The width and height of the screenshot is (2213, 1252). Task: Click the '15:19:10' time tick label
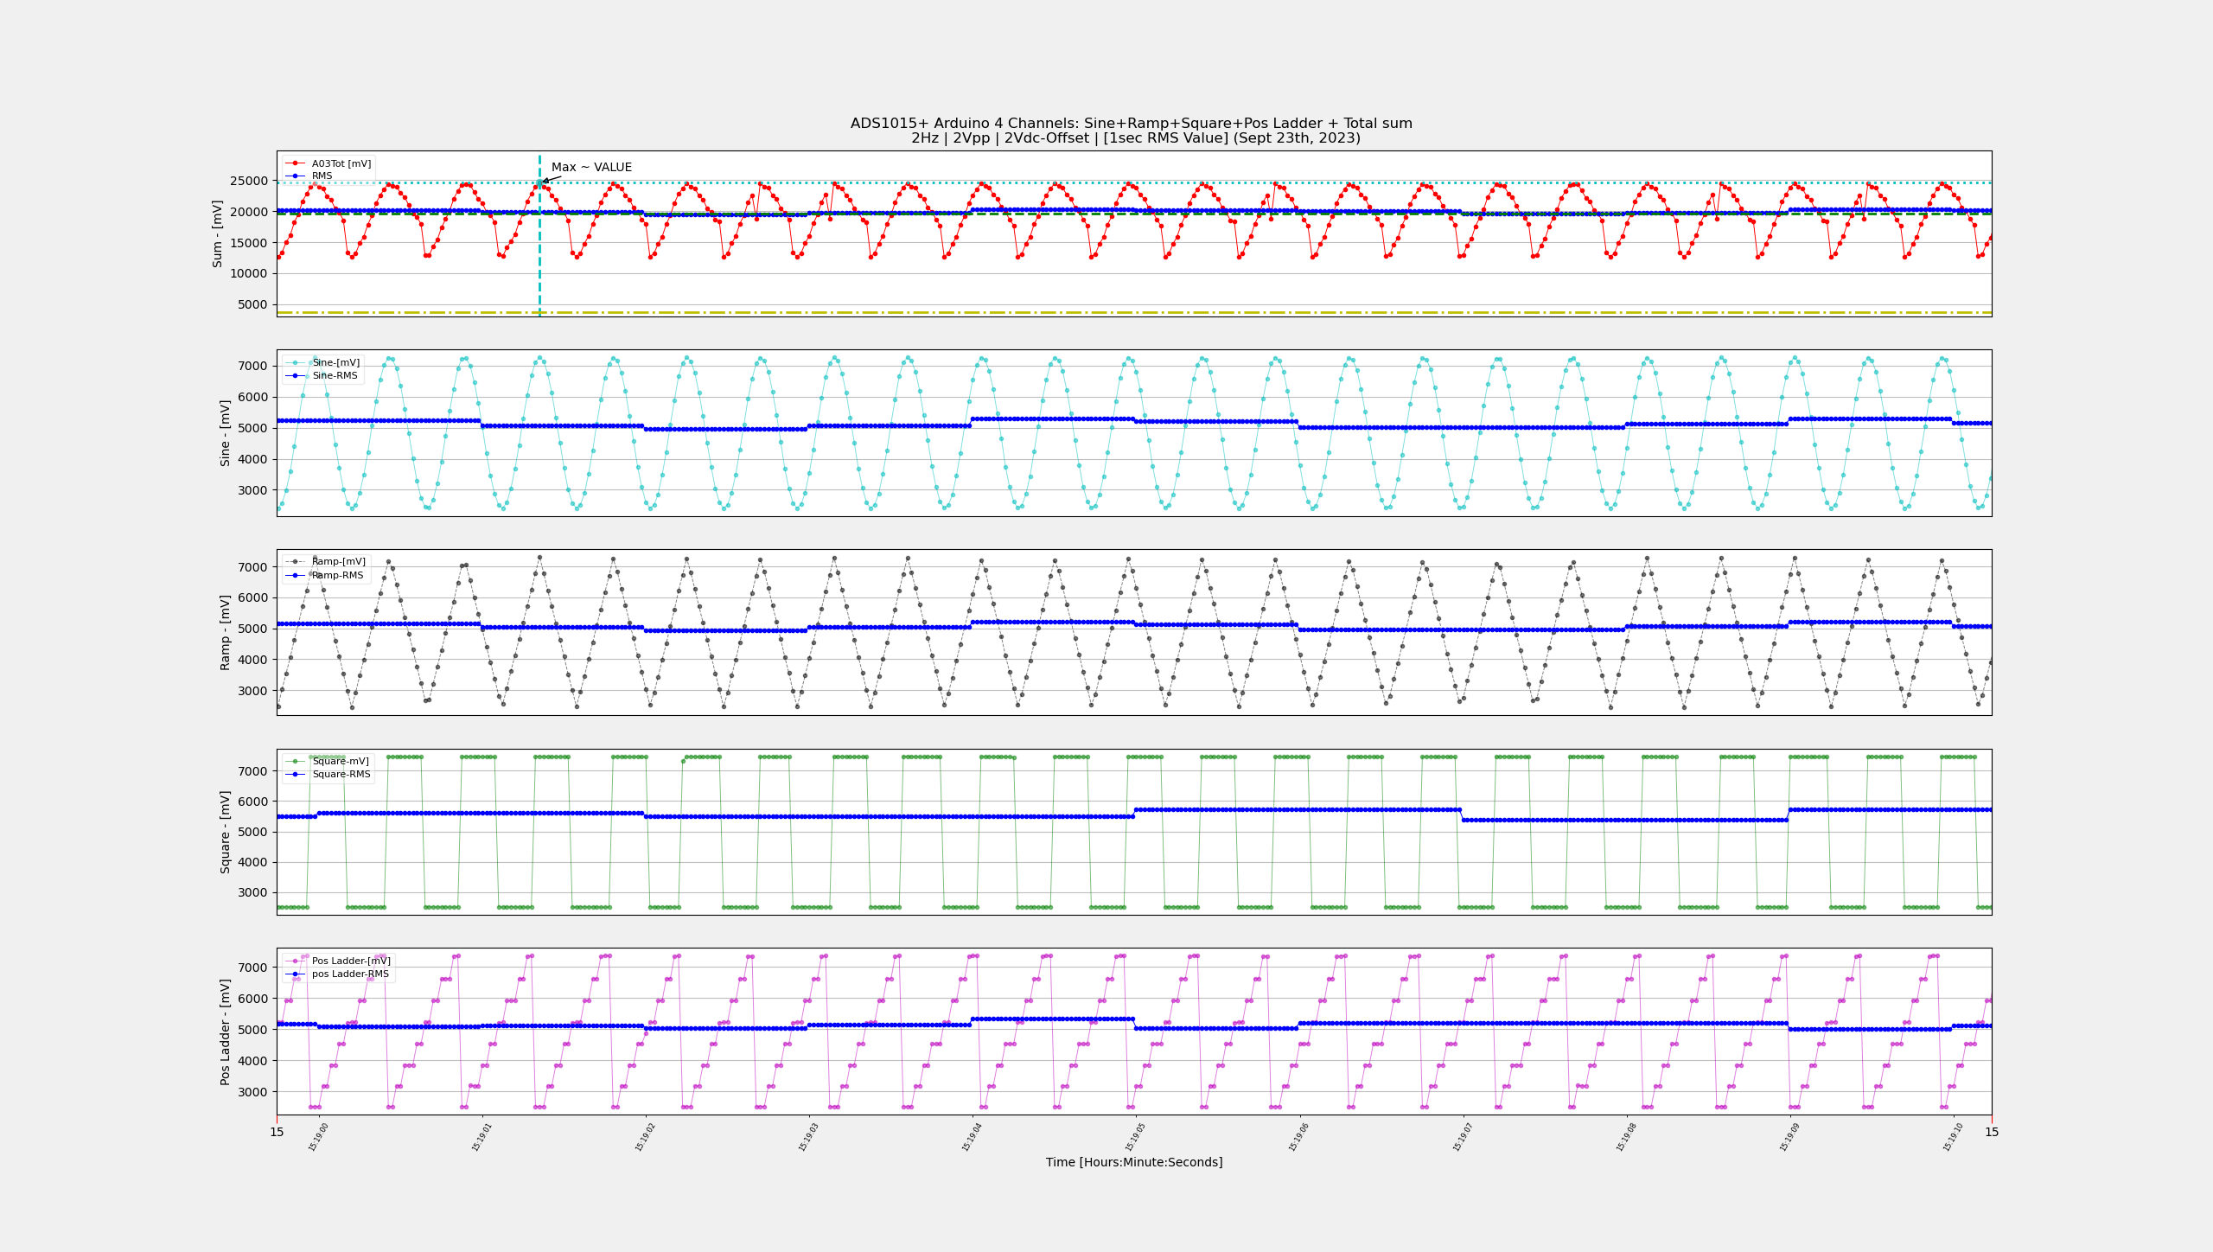[1954, 1137]
